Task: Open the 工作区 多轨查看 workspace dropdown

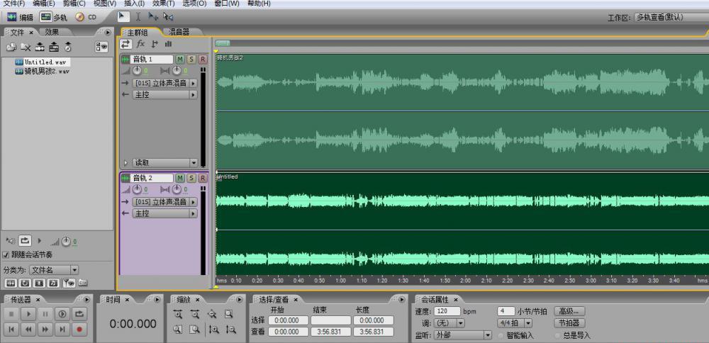Action: 671,17
